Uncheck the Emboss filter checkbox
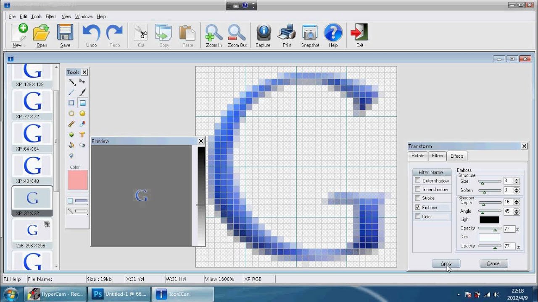The image size is (538, 302). coord(417,207)
